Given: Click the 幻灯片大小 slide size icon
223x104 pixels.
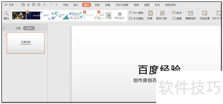Looking at the screenshot, I should coord(219,13).
